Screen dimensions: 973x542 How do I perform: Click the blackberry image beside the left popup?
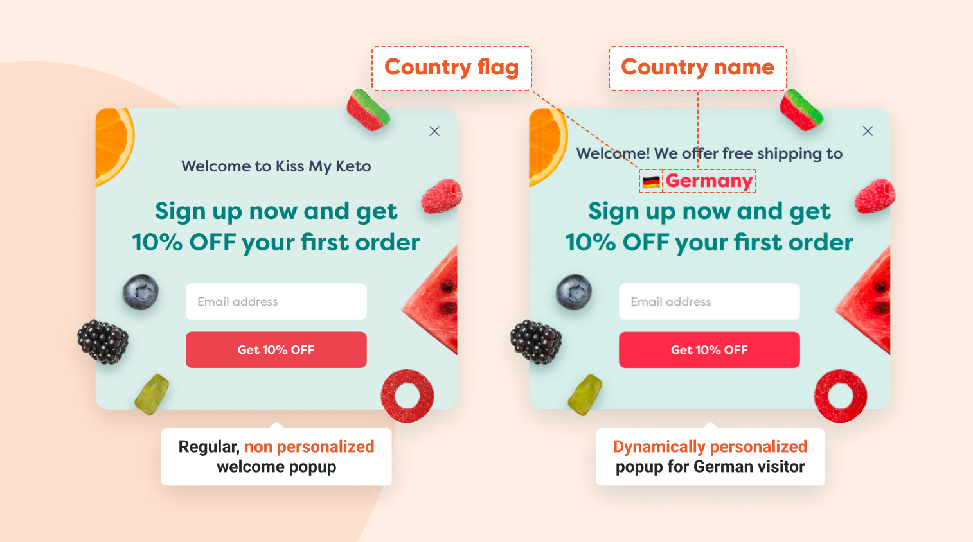[x=103, y=342]
